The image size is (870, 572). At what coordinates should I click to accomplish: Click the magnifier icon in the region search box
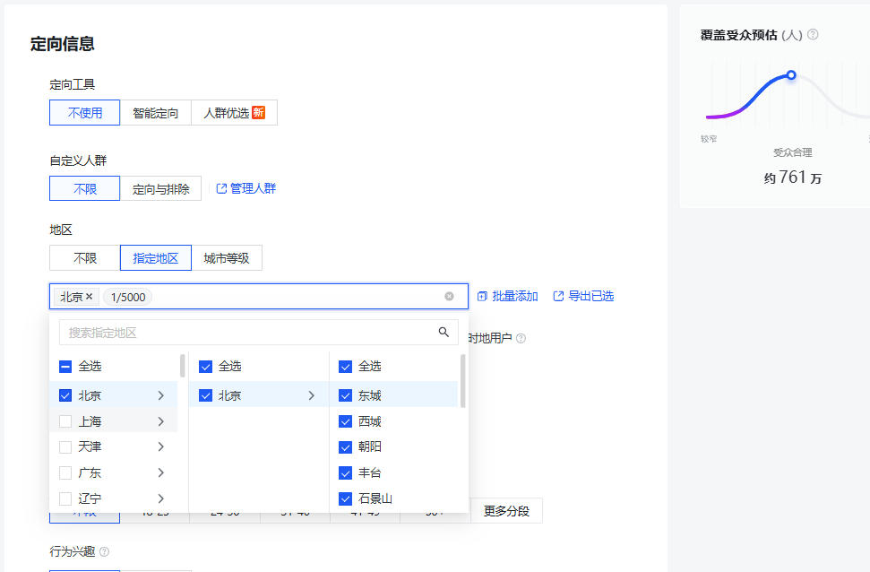point(444,332)
